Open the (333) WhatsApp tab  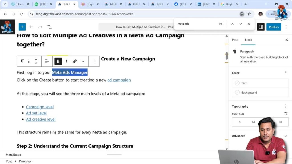(x=43, y=4)
